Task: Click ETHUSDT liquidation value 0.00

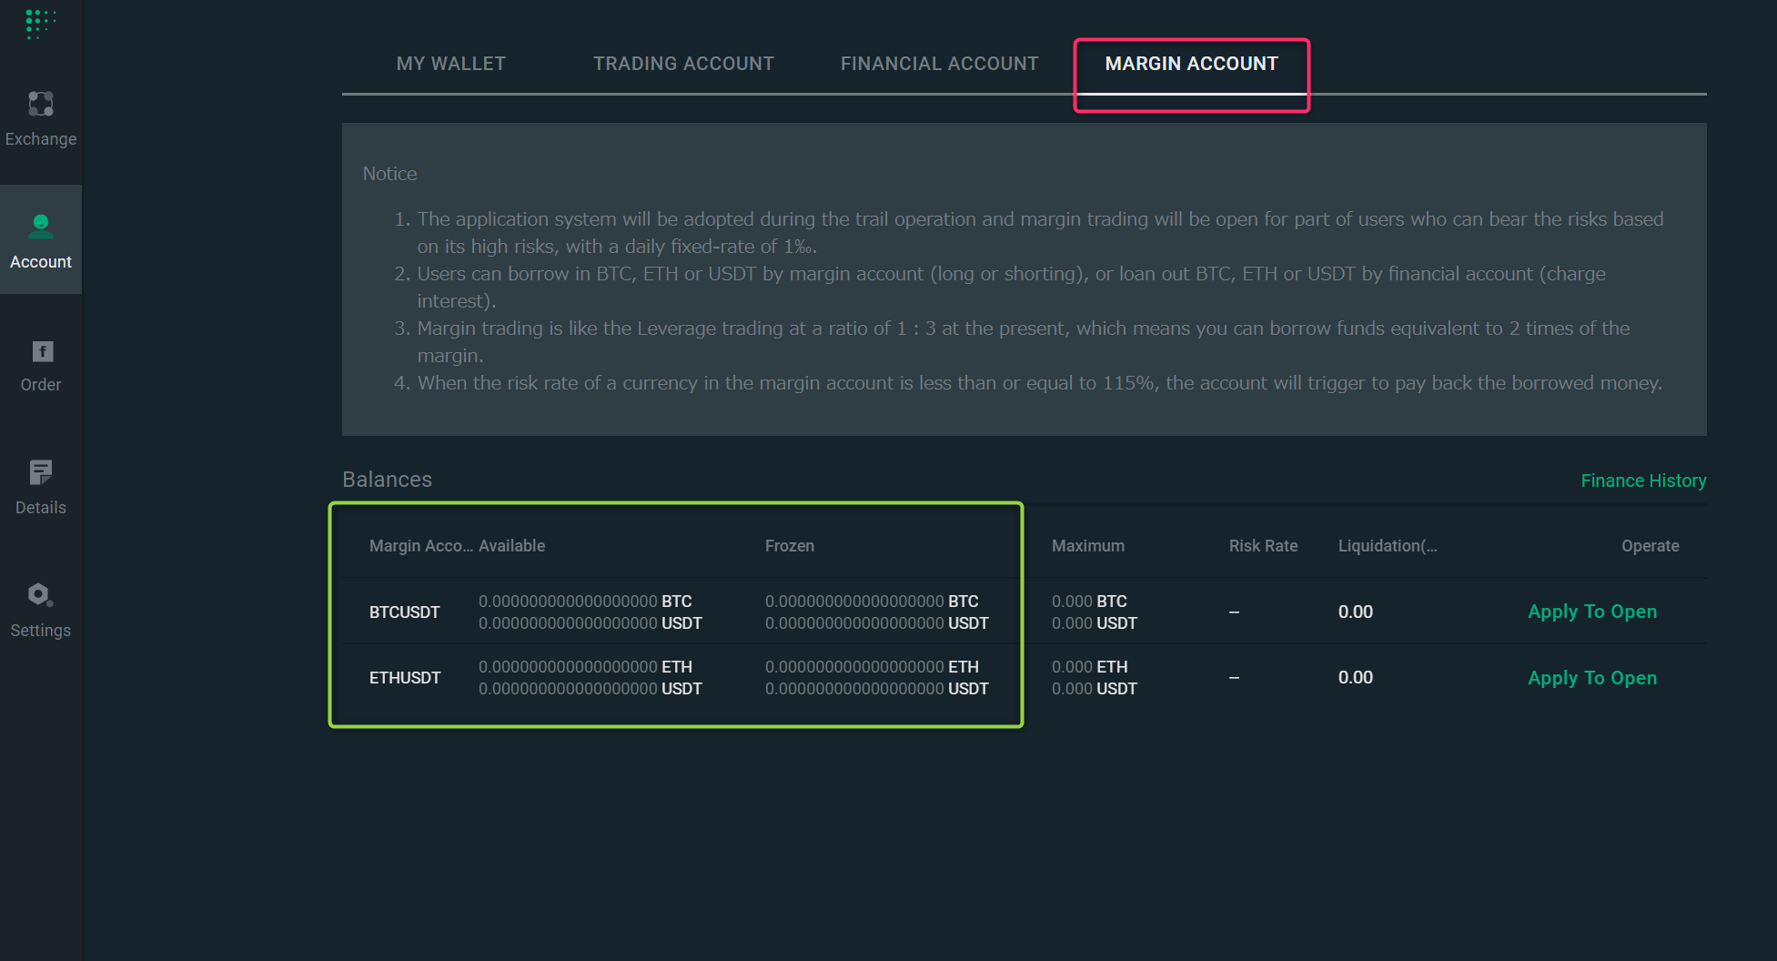Action: tap(1356, 677)
